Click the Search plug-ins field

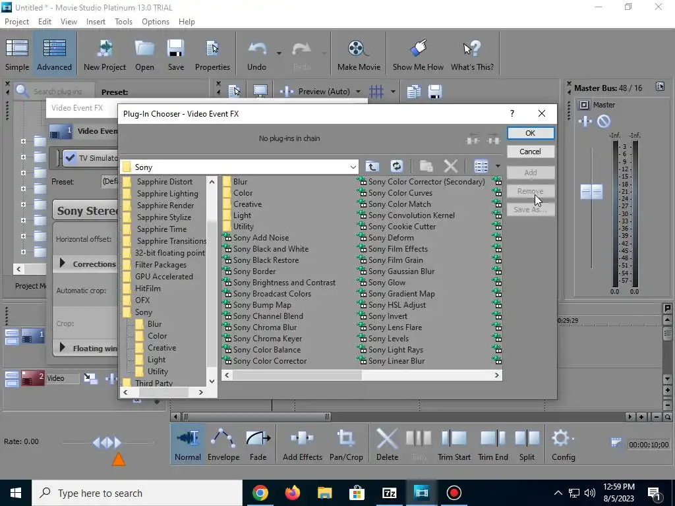tap(58, 92)
